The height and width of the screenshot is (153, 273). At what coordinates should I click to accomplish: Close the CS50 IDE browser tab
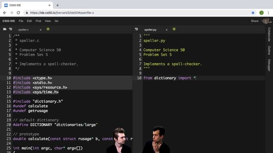click(49, 6)
